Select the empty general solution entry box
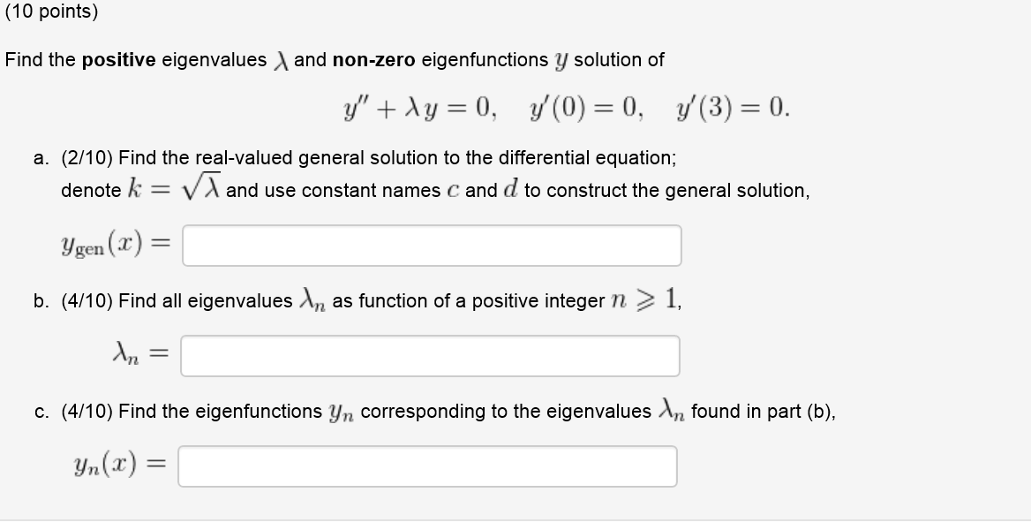The width and height of the screenshot is (1031, 530). pos(433,246)
